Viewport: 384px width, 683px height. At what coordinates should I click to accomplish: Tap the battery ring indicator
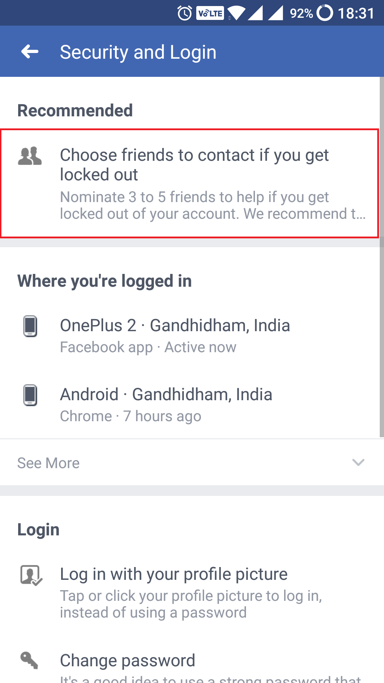(325, 13)
